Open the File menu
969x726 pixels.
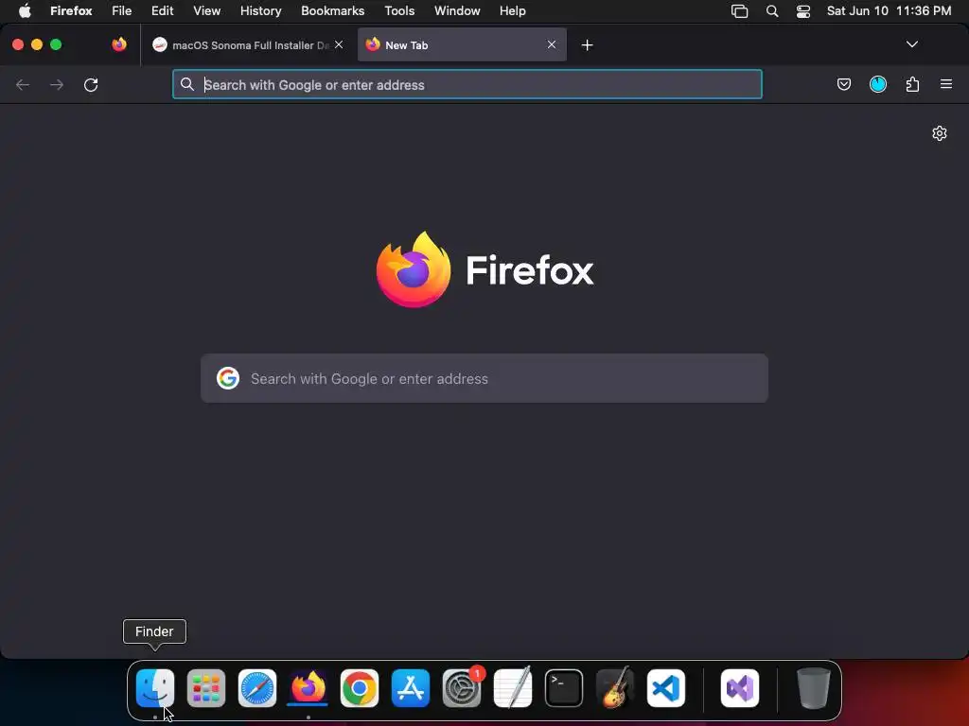[122, 10]
